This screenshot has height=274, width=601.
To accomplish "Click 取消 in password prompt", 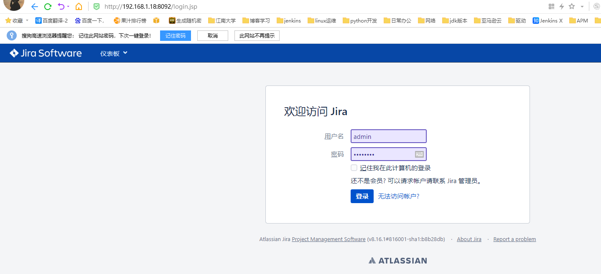I will click(x=213, y=36).
